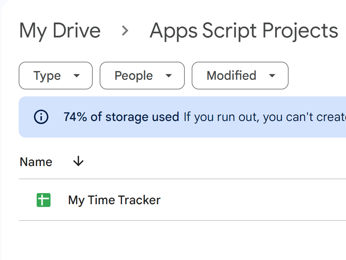Reverse sort order with the down arrow
The height and width of the screenshot is (260, 346).
click(78, 161)
